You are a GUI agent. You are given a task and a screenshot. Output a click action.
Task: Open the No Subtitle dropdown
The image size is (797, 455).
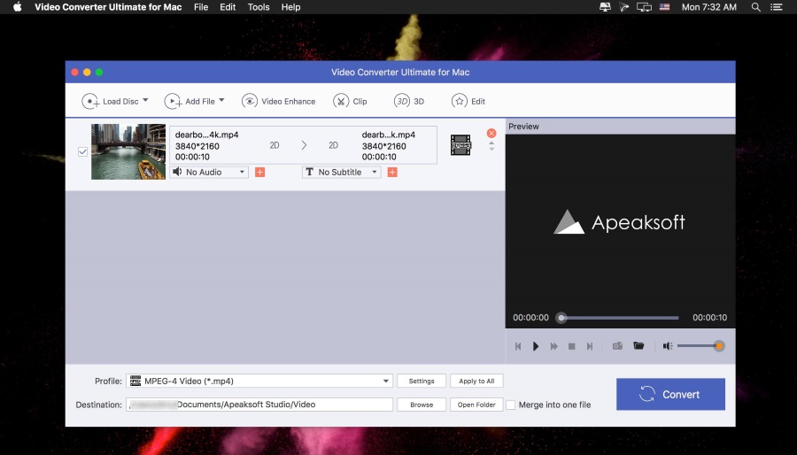(342, 172)
